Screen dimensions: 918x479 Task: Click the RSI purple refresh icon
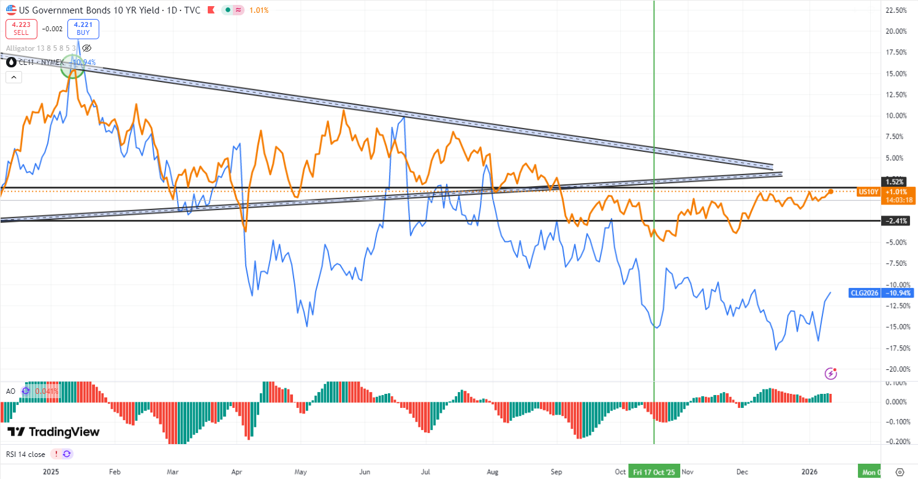pyautogui.click(x=67, y=454)
